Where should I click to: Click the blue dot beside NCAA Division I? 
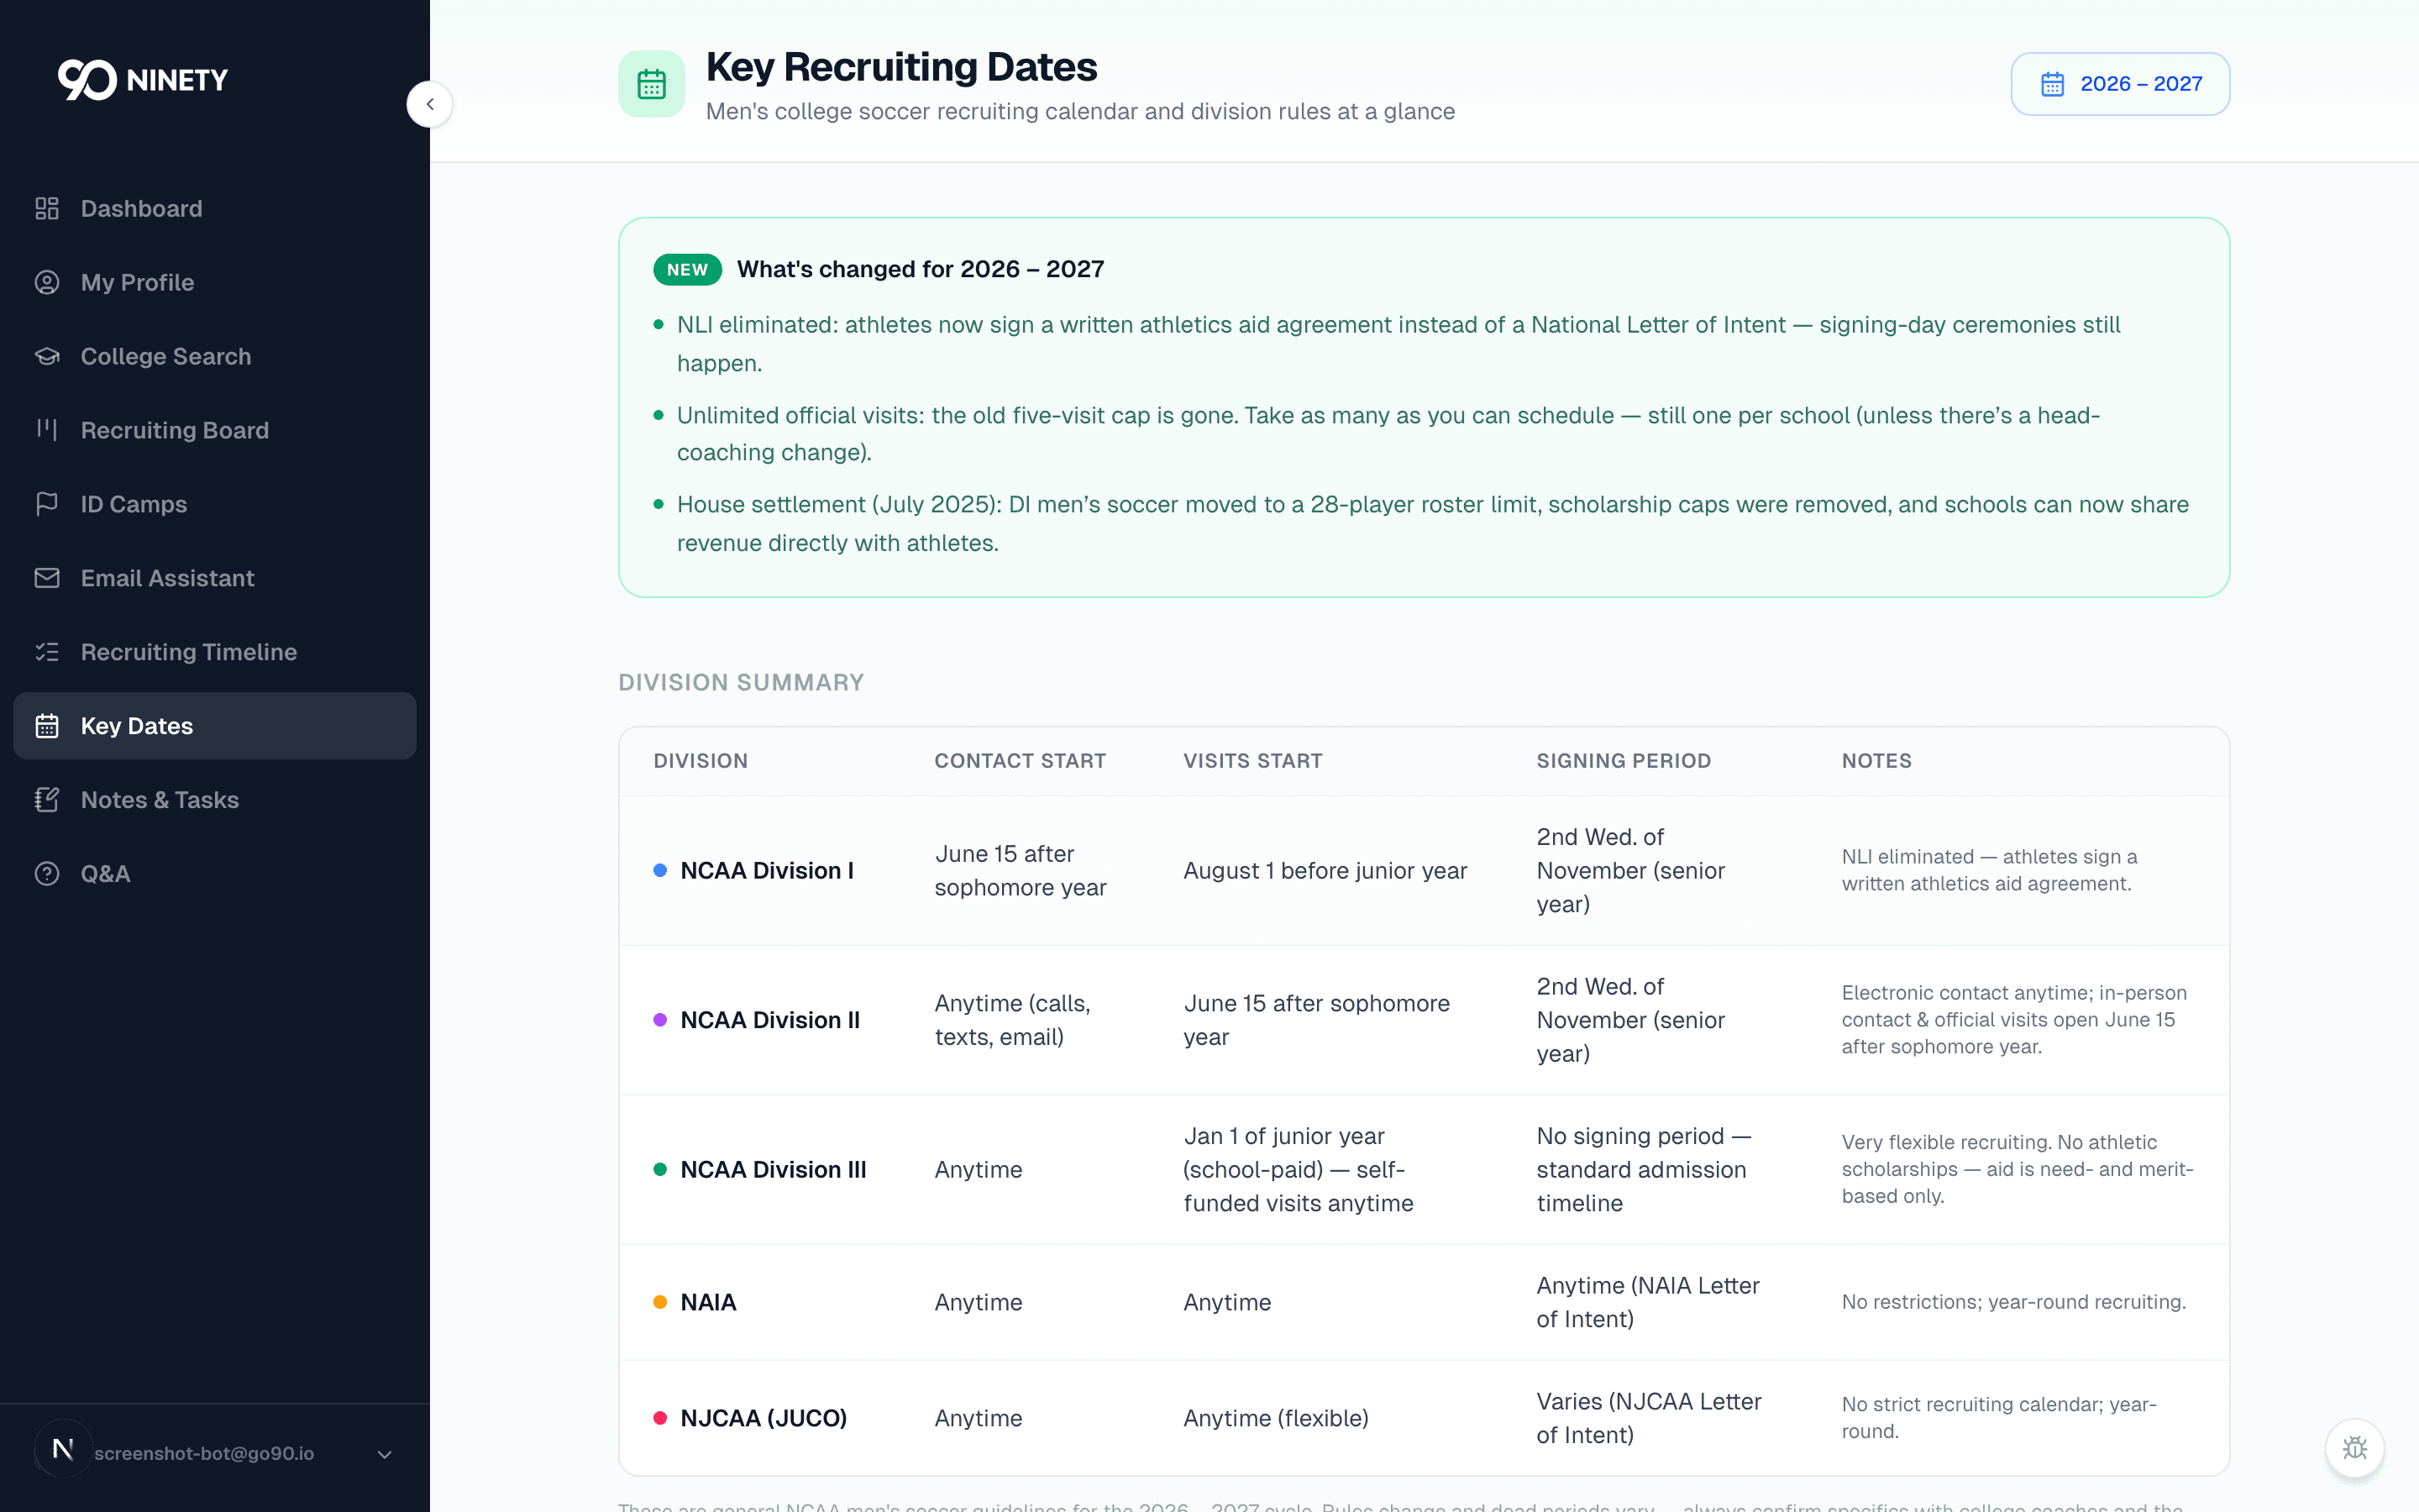click(x=659, y=870)
